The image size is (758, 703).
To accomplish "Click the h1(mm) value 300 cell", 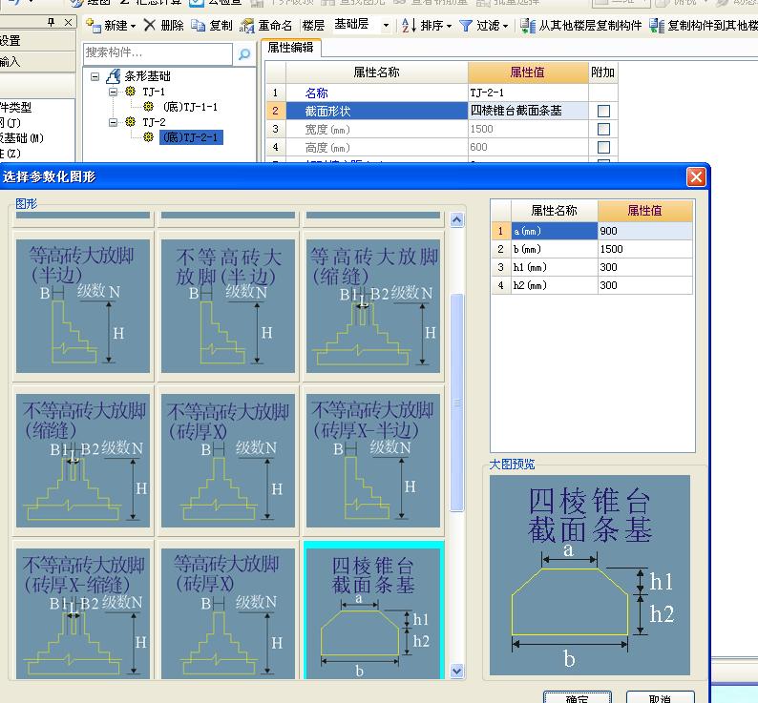I will point(645,267).
